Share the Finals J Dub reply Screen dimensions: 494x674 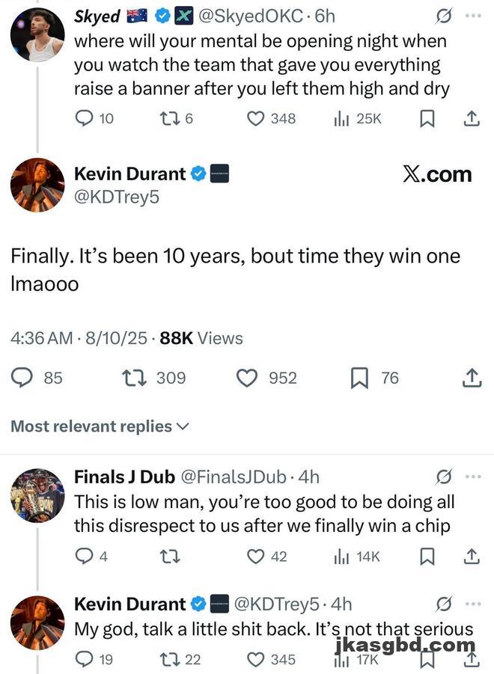472,556
